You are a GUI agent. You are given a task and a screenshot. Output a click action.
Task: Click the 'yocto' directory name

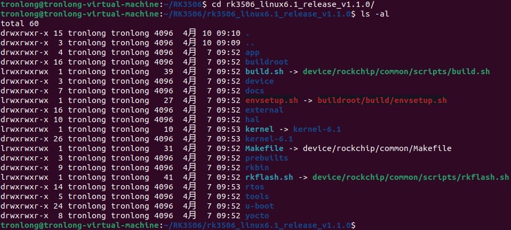[x=257, y=216]
